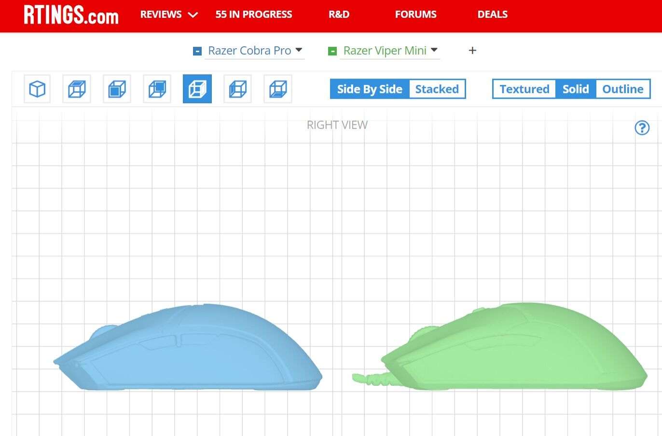Switch to the bottom view cube icon
Viewport: 662px width, 436px height.
coord(278,89)
